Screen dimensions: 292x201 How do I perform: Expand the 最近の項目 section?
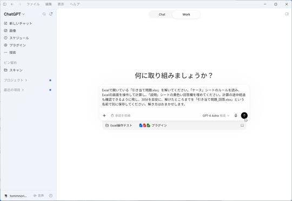click(14, 90)
